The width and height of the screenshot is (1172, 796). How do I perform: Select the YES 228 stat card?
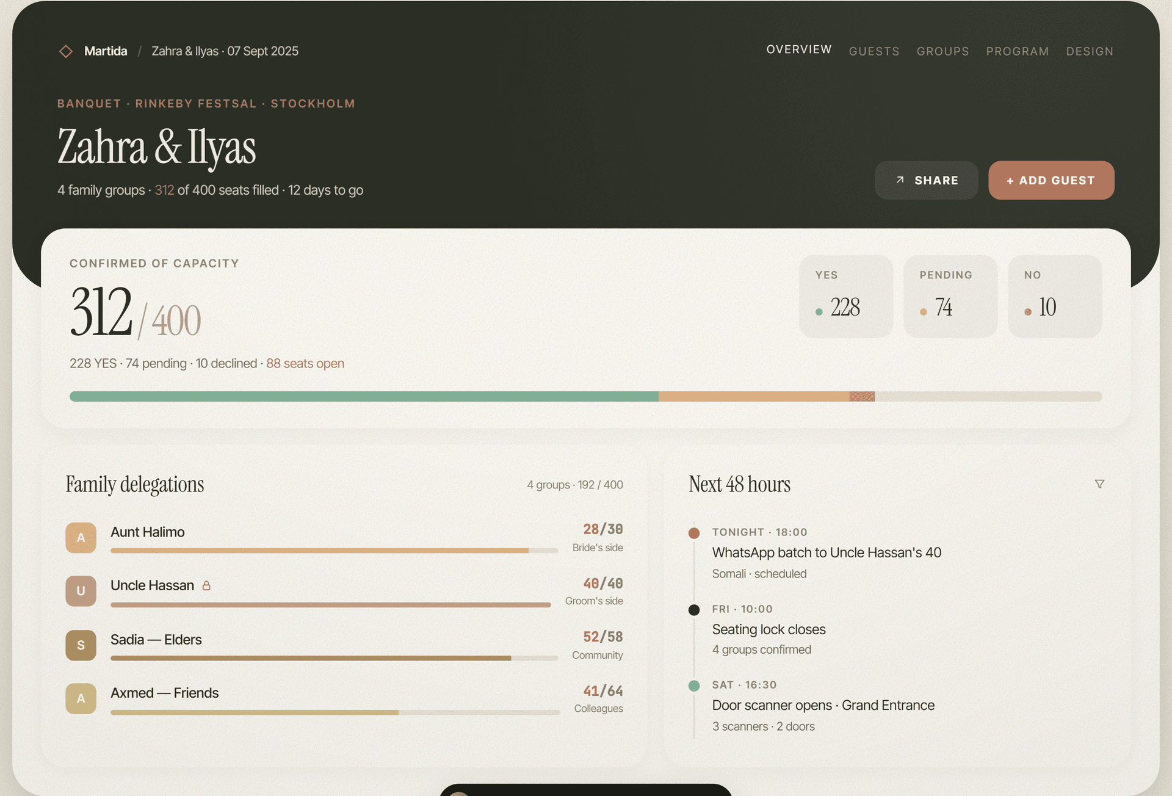[845, 296]
